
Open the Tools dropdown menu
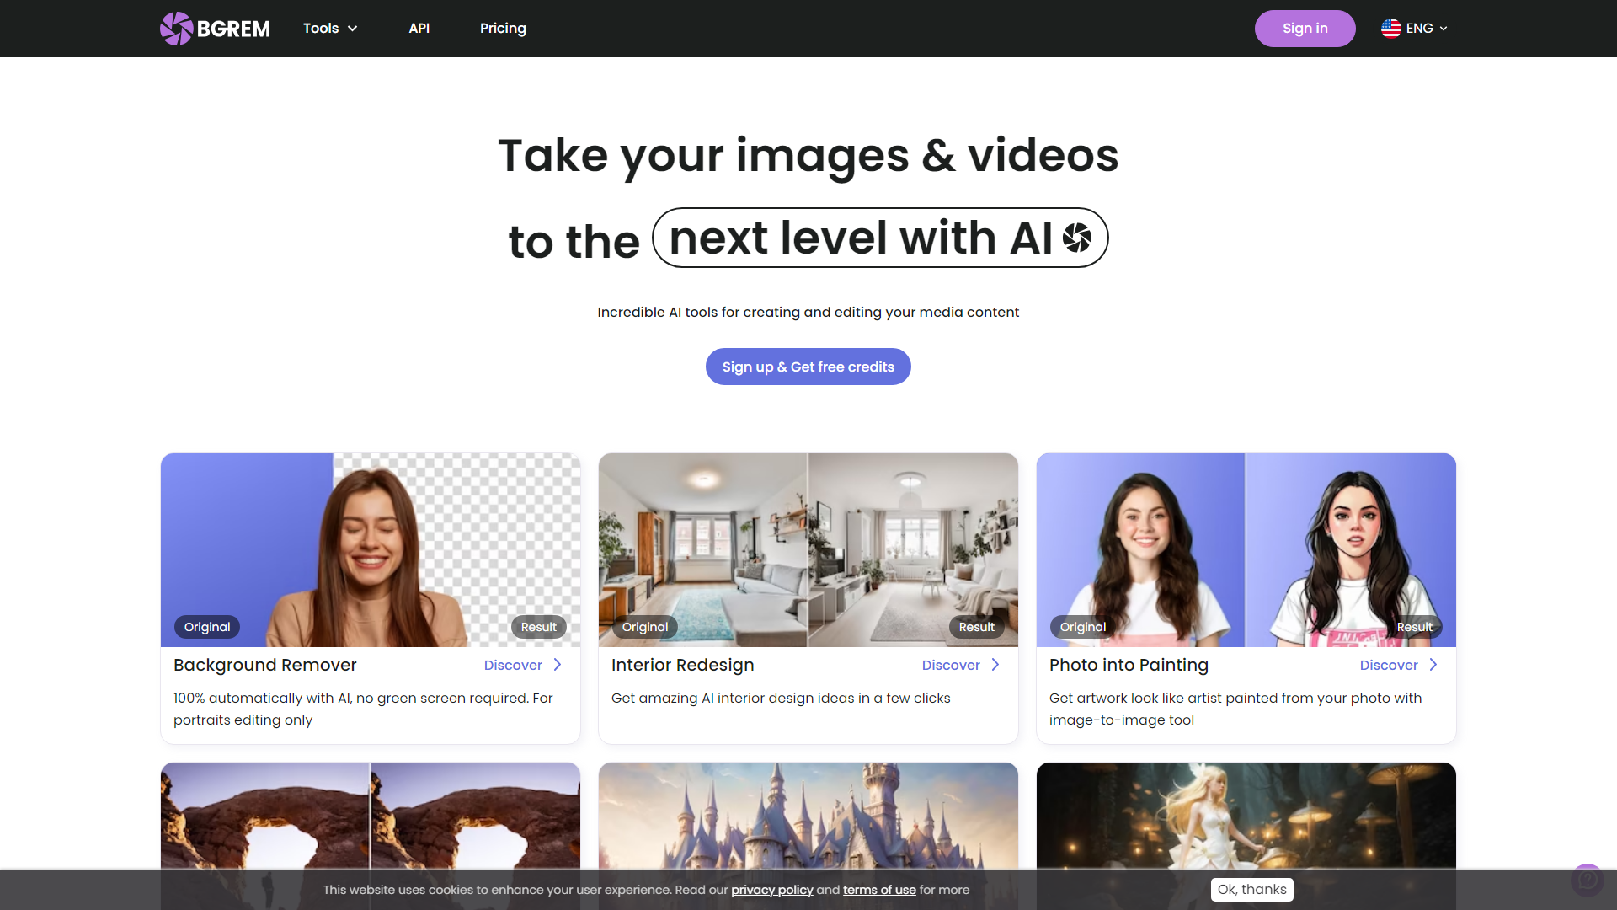click(330, 29)
